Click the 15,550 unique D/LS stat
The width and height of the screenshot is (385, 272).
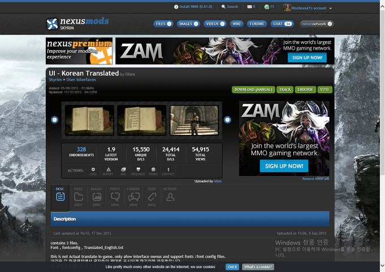pos(141,153)
